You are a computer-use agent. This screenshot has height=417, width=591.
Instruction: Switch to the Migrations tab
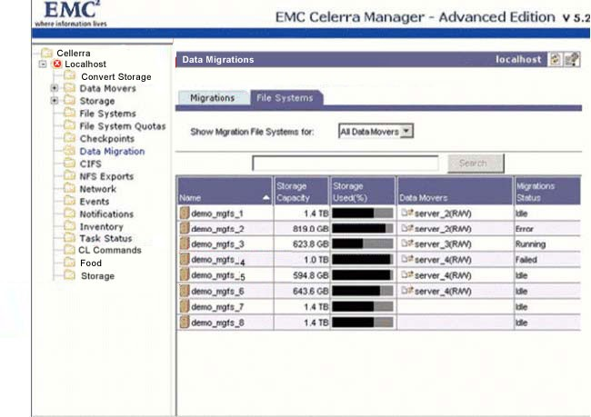point(212,98)
